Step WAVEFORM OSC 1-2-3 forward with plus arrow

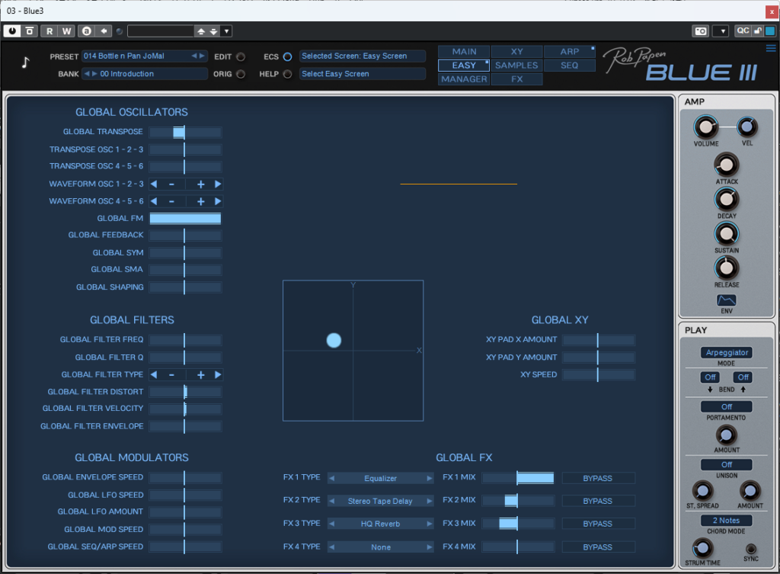tap(200, 184)
